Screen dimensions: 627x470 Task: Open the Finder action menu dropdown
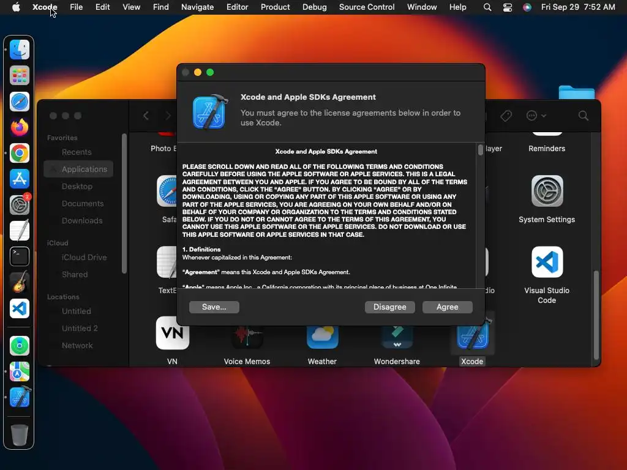(536, 116)
